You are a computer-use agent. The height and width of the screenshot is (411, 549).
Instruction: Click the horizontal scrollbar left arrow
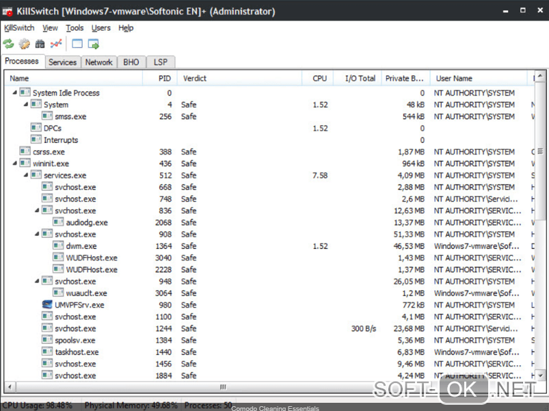10,387
